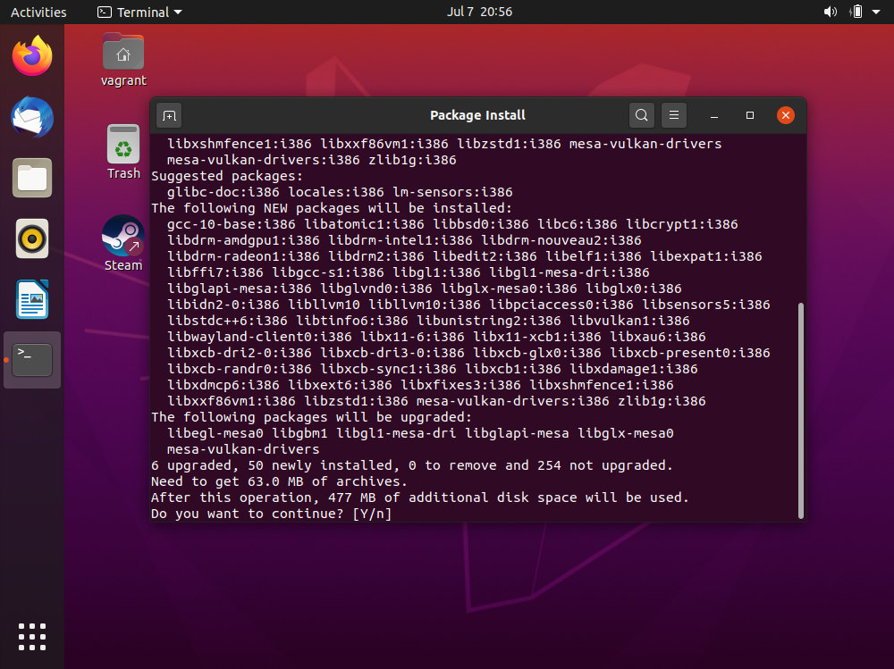Open terminal search
The image size is (894, 669).
641,115
